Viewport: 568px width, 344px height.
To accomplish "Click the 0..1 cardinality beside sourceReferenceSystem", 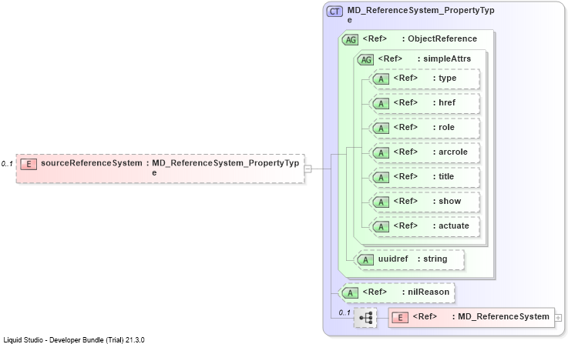I will 7,164.
